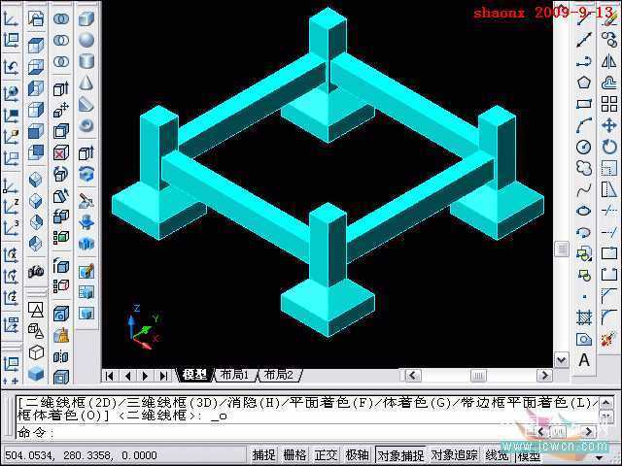This screenshot has width=622, height=466.
Task: Toggle 正交 ortho mode
Action: [326, 455]
